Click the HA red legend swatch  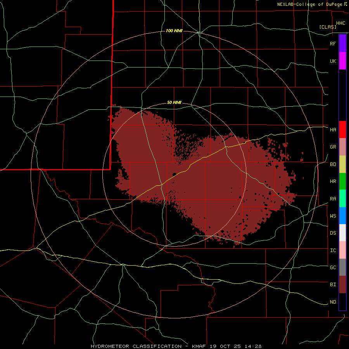coord(342,130)
